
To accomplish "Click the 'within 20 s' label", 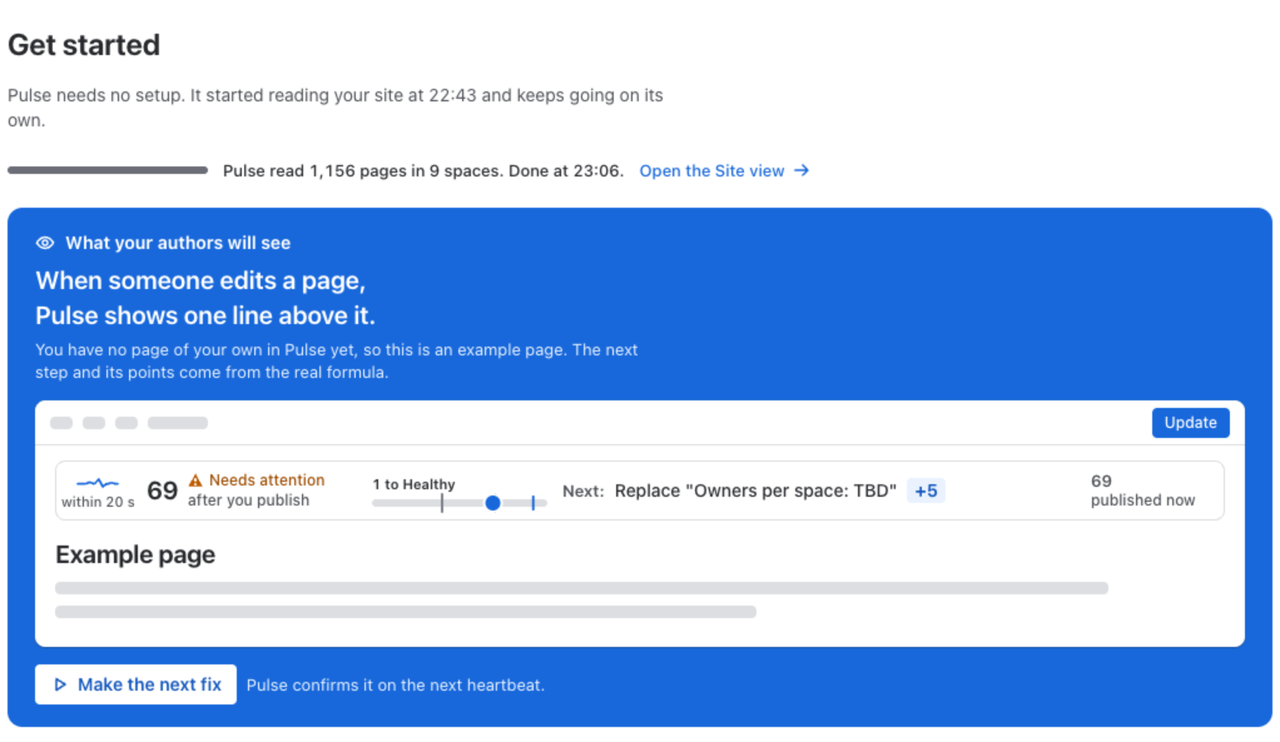I will [98, 502].
